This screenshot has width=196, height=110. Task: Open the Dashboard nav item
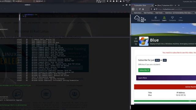click(155, 19)
